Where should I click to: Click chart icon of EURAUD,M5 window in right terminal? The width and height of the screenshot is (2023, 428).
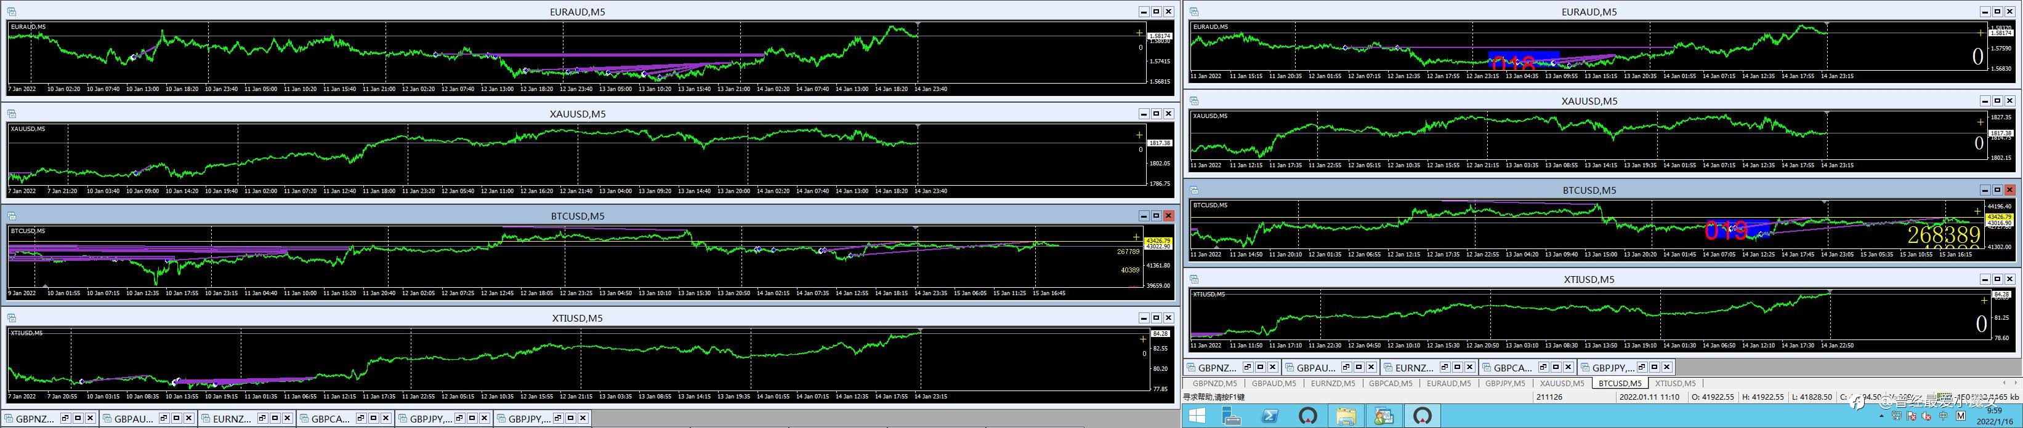(1193, 12)
